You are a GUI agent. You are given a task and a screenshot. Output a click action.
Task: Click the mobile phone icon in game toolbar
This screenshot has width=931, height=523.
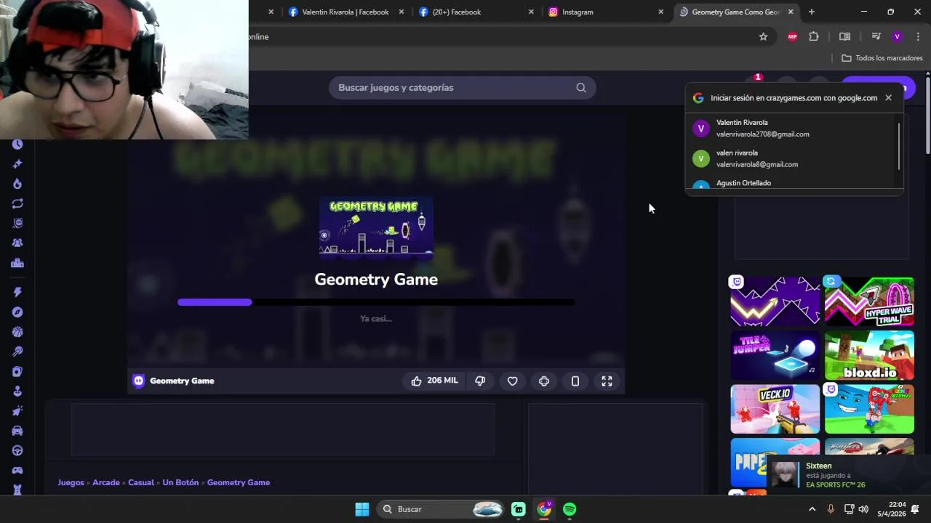[x=575, y=381]
